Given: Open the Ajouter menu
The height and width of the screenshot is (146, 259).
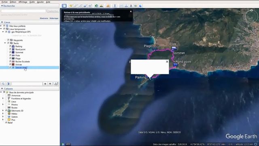Looking at the screenshot, I should pos(40,2).
